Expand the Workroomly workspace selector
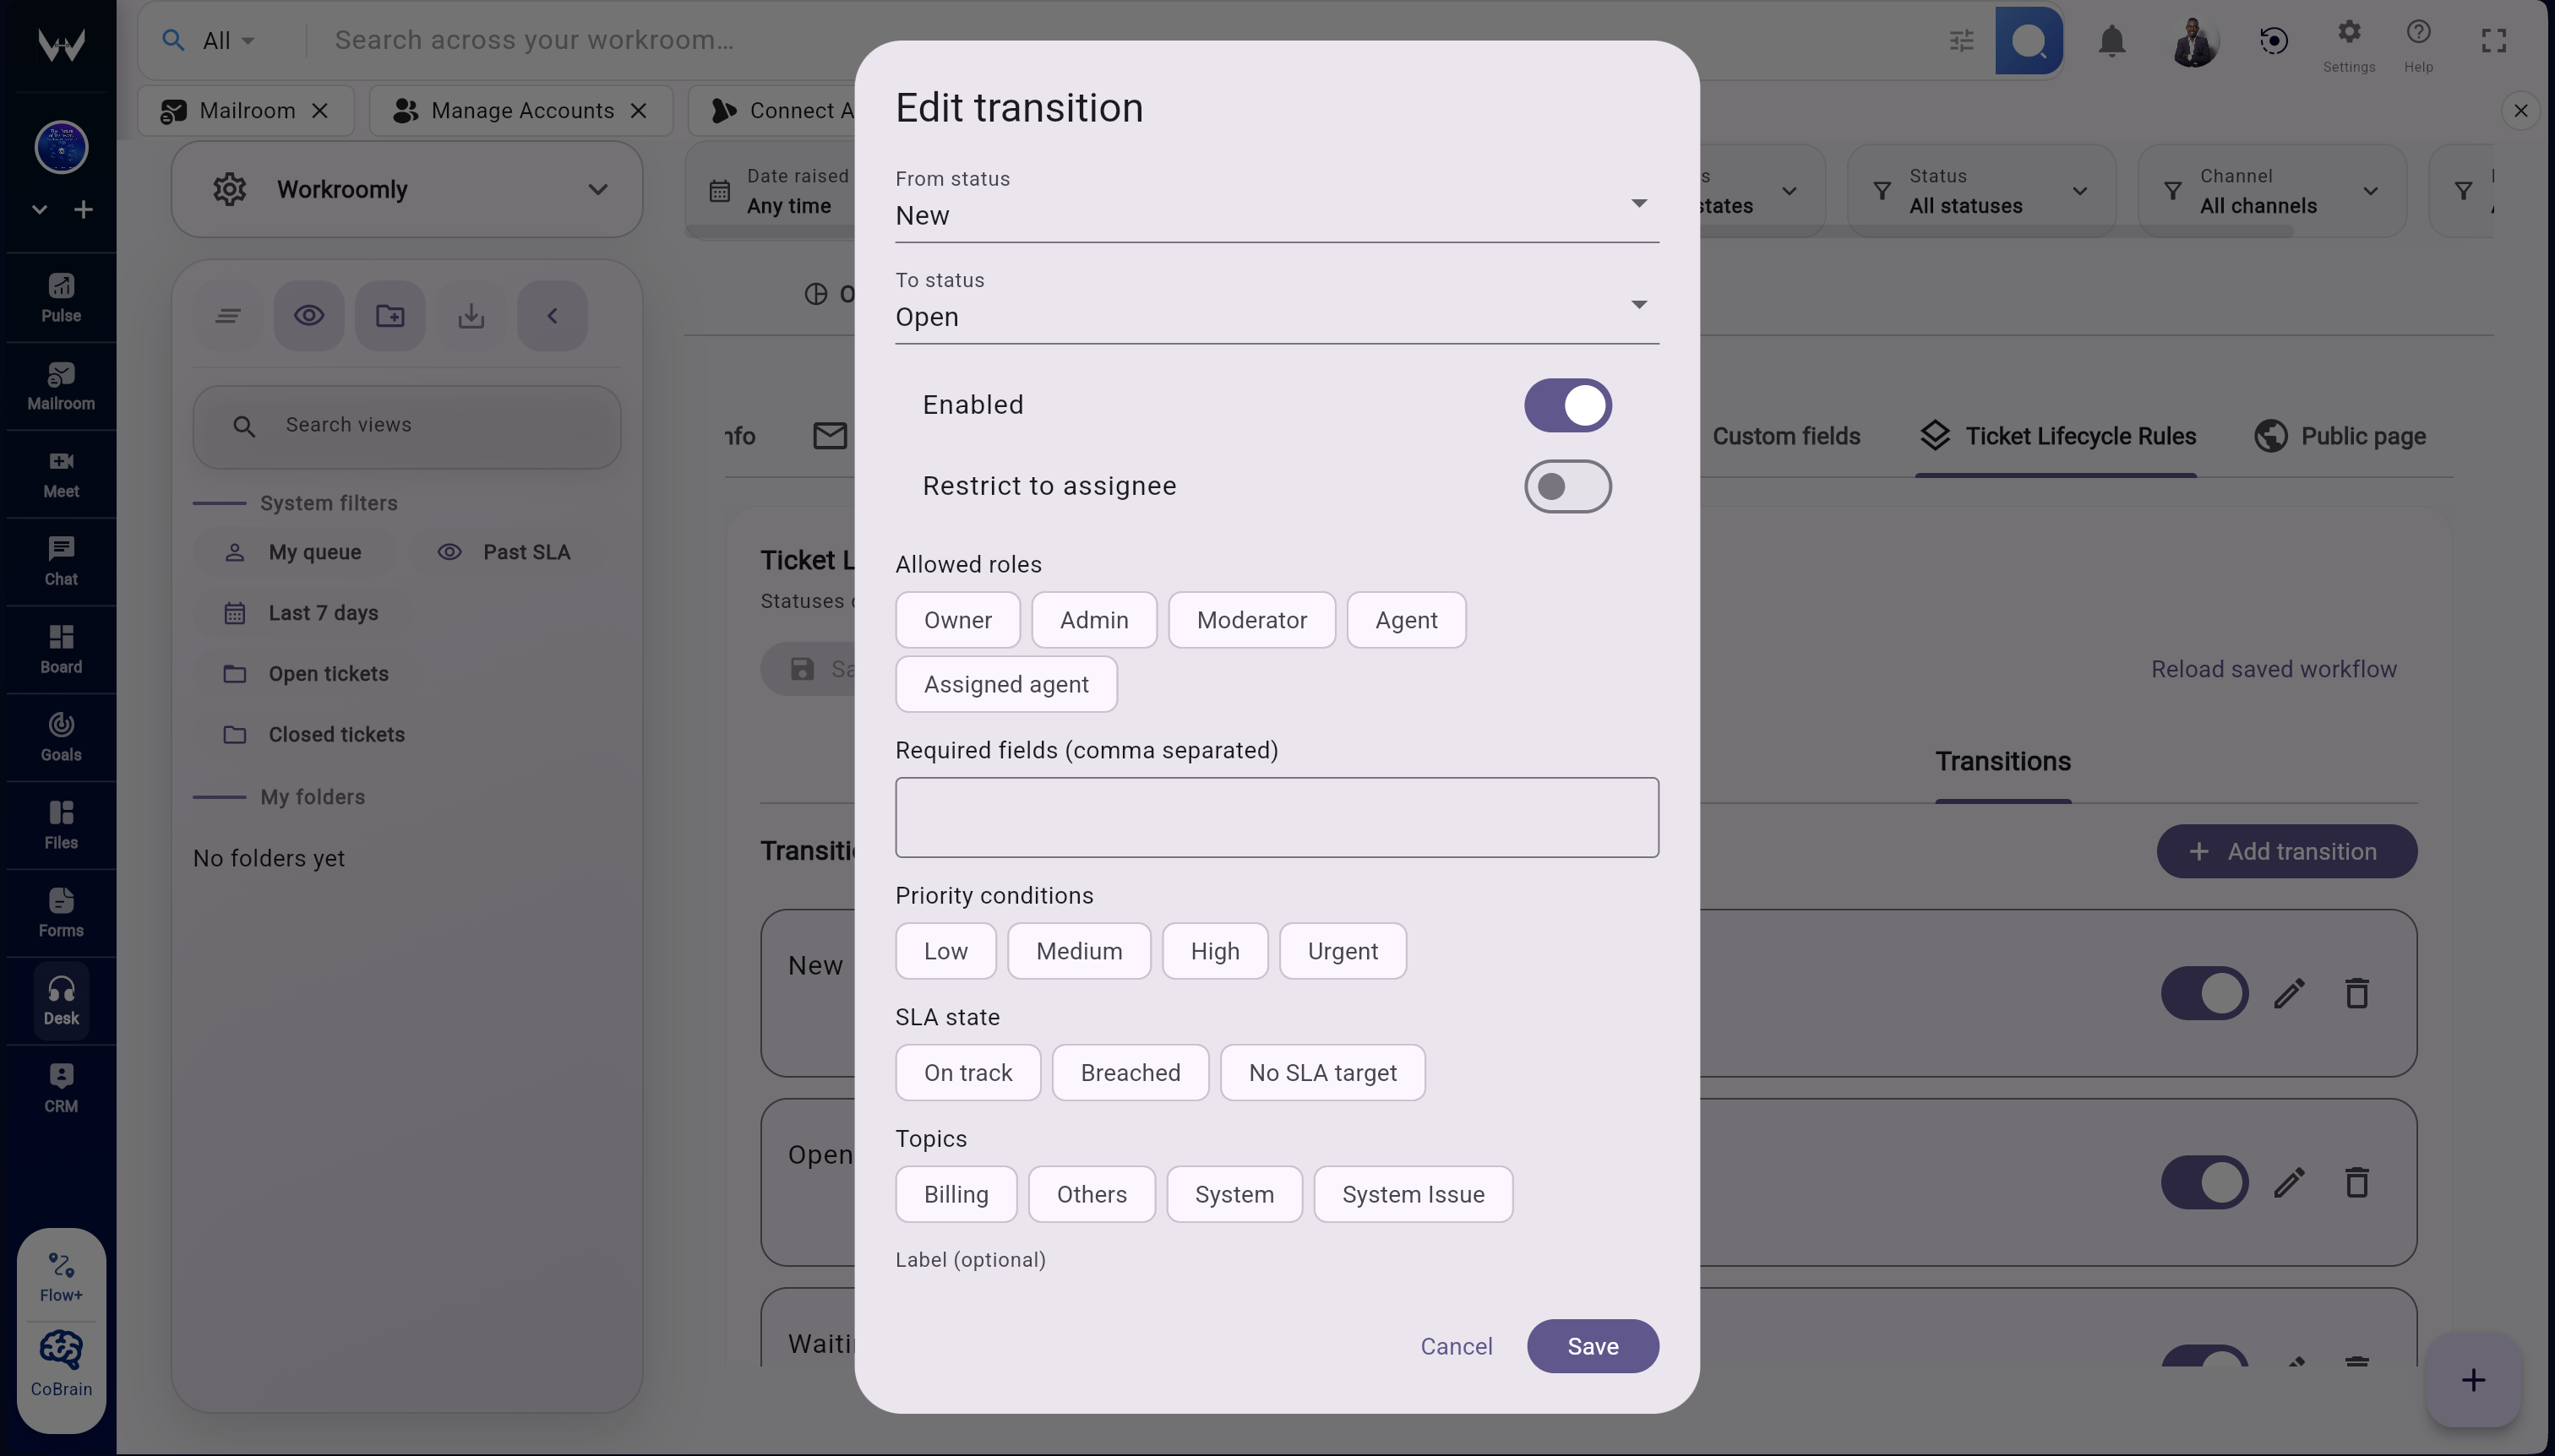This screenshot has width=2555, height=1456. click(598, 189)
